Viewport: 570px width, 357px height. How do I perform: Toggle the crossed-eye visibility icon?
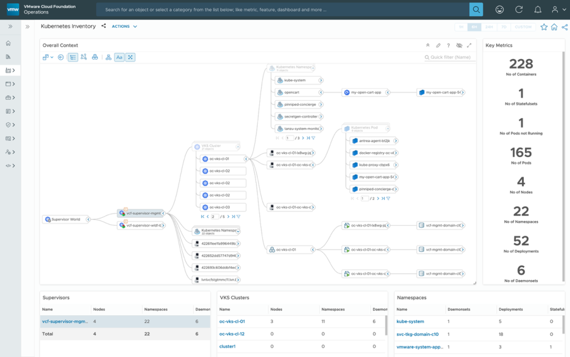click(x=459, y=46)
